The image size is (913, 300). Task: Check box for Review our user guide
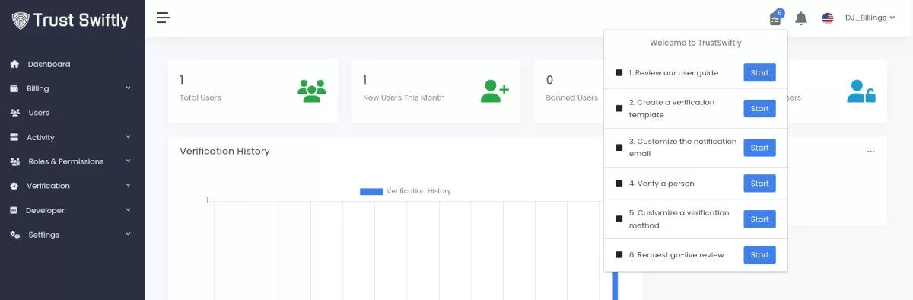tap(619, 72)
